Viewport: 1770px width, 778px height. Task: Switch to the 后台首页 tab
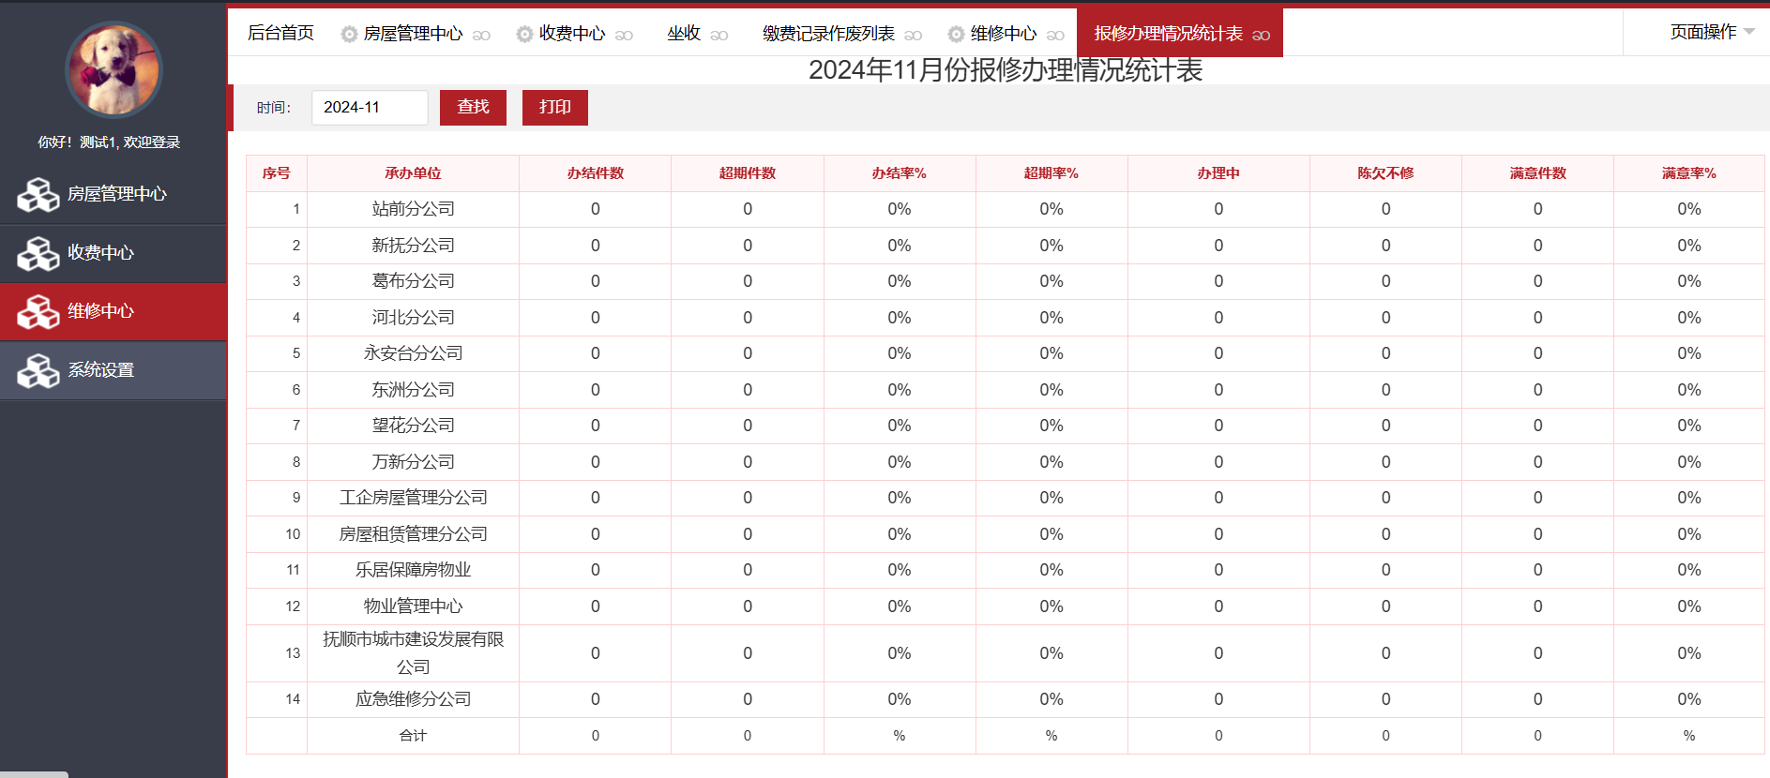click(280, 33)
